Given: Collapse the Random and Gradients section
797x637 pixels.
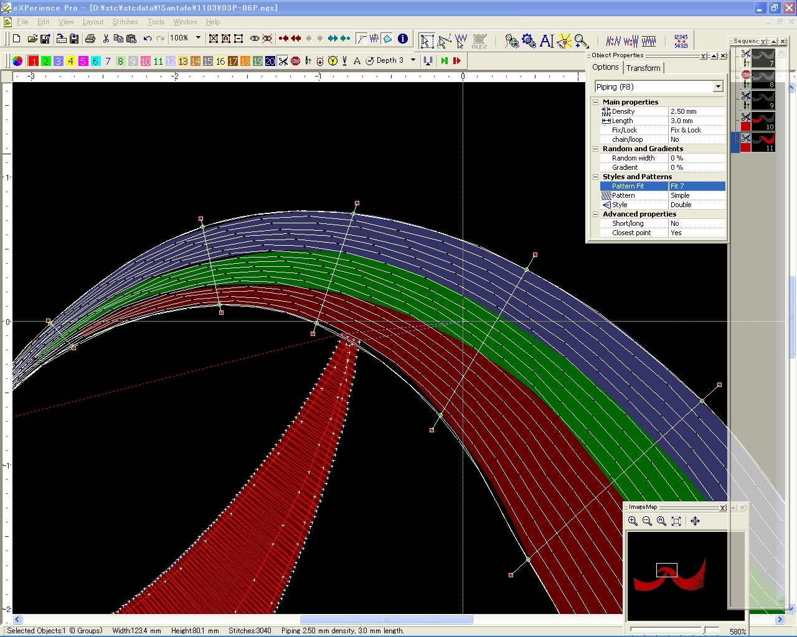Looking at the screenshot, I should coord(595,149).
